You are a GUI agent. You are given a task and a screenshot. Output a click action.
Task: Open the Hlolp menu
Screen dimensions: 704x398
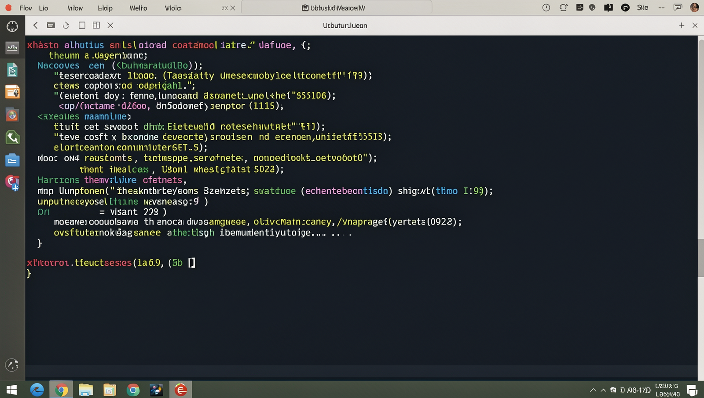pos(105,8)
